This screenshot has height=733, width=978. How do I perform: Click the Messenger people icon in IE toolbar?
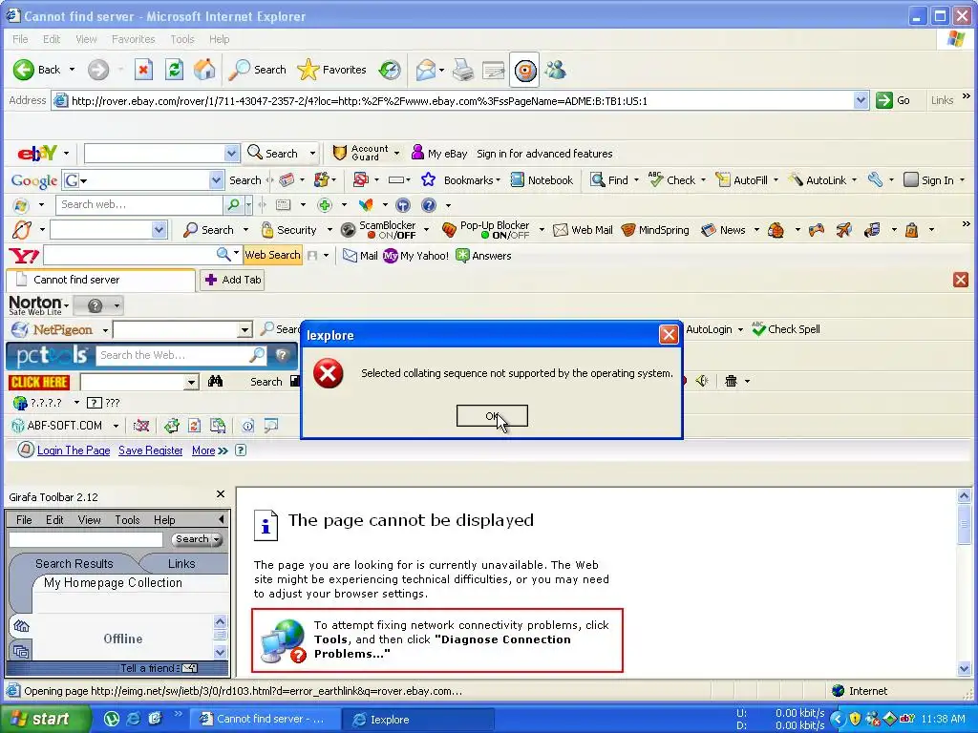[555, 70]
